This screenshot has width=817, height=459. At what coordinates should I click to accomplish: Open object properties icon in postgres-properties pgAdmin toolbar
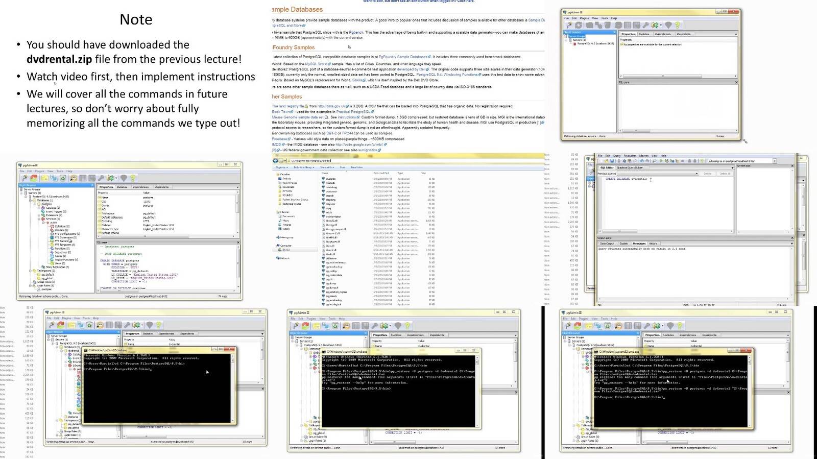(x=45, y=178)
